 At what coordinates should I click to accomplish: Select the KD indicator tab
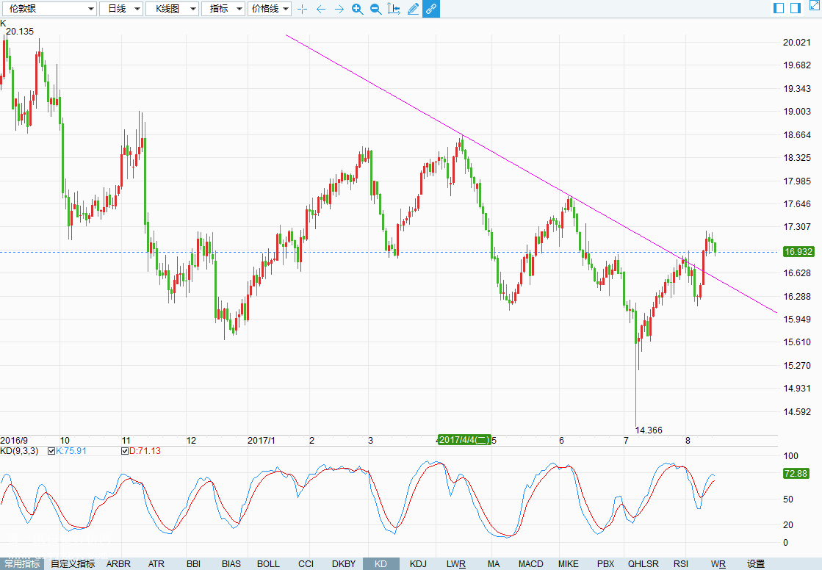click(x=381, y=563)
